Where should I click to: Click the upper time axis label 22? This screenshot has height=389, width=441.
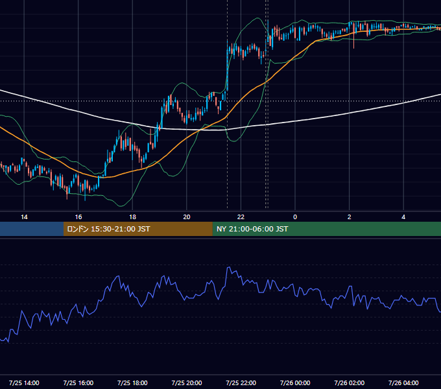tap(241, 217)
